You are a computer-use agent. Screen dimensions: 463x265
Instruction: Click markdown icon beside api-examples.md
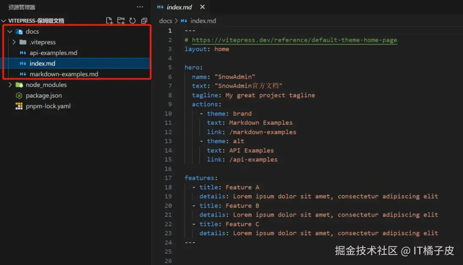point(23,53)
